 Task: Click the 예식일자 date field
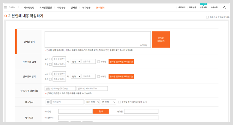coord(68,102)
